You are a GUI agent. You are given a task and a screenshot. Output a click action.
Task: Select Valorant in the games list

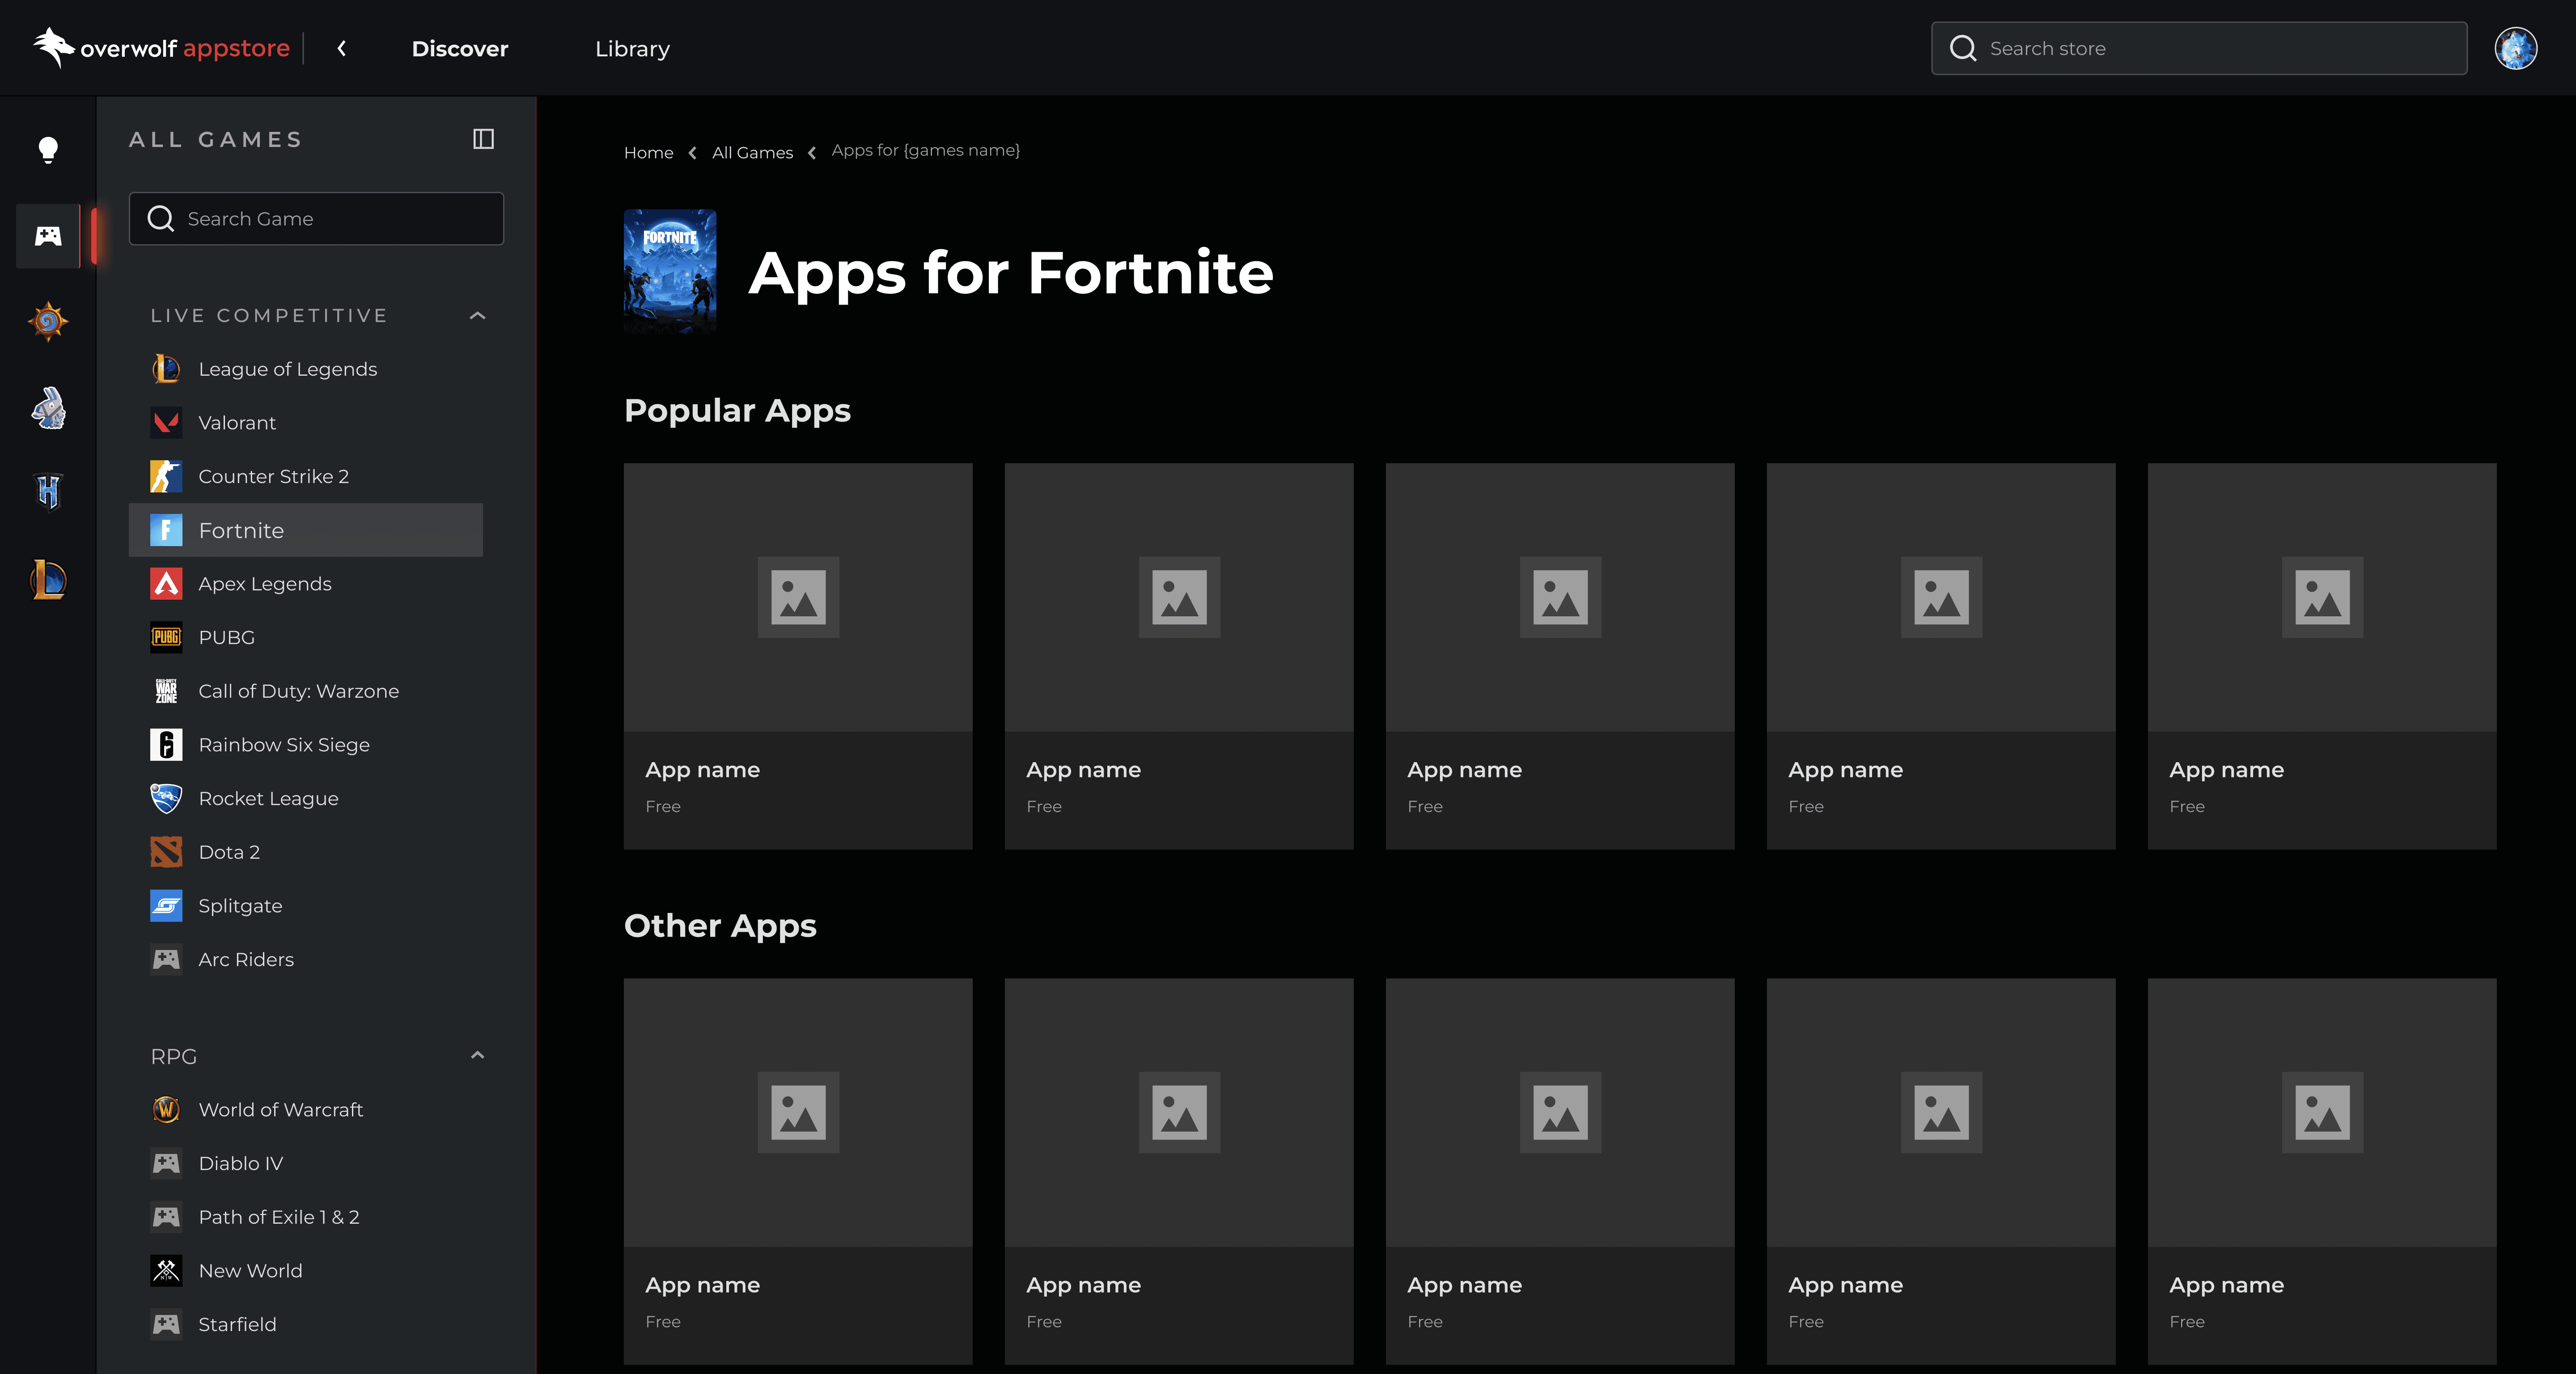pyautogui.click(x=237, y=423)
